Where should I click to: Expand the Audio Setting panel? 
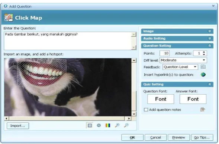coord(210,38)
